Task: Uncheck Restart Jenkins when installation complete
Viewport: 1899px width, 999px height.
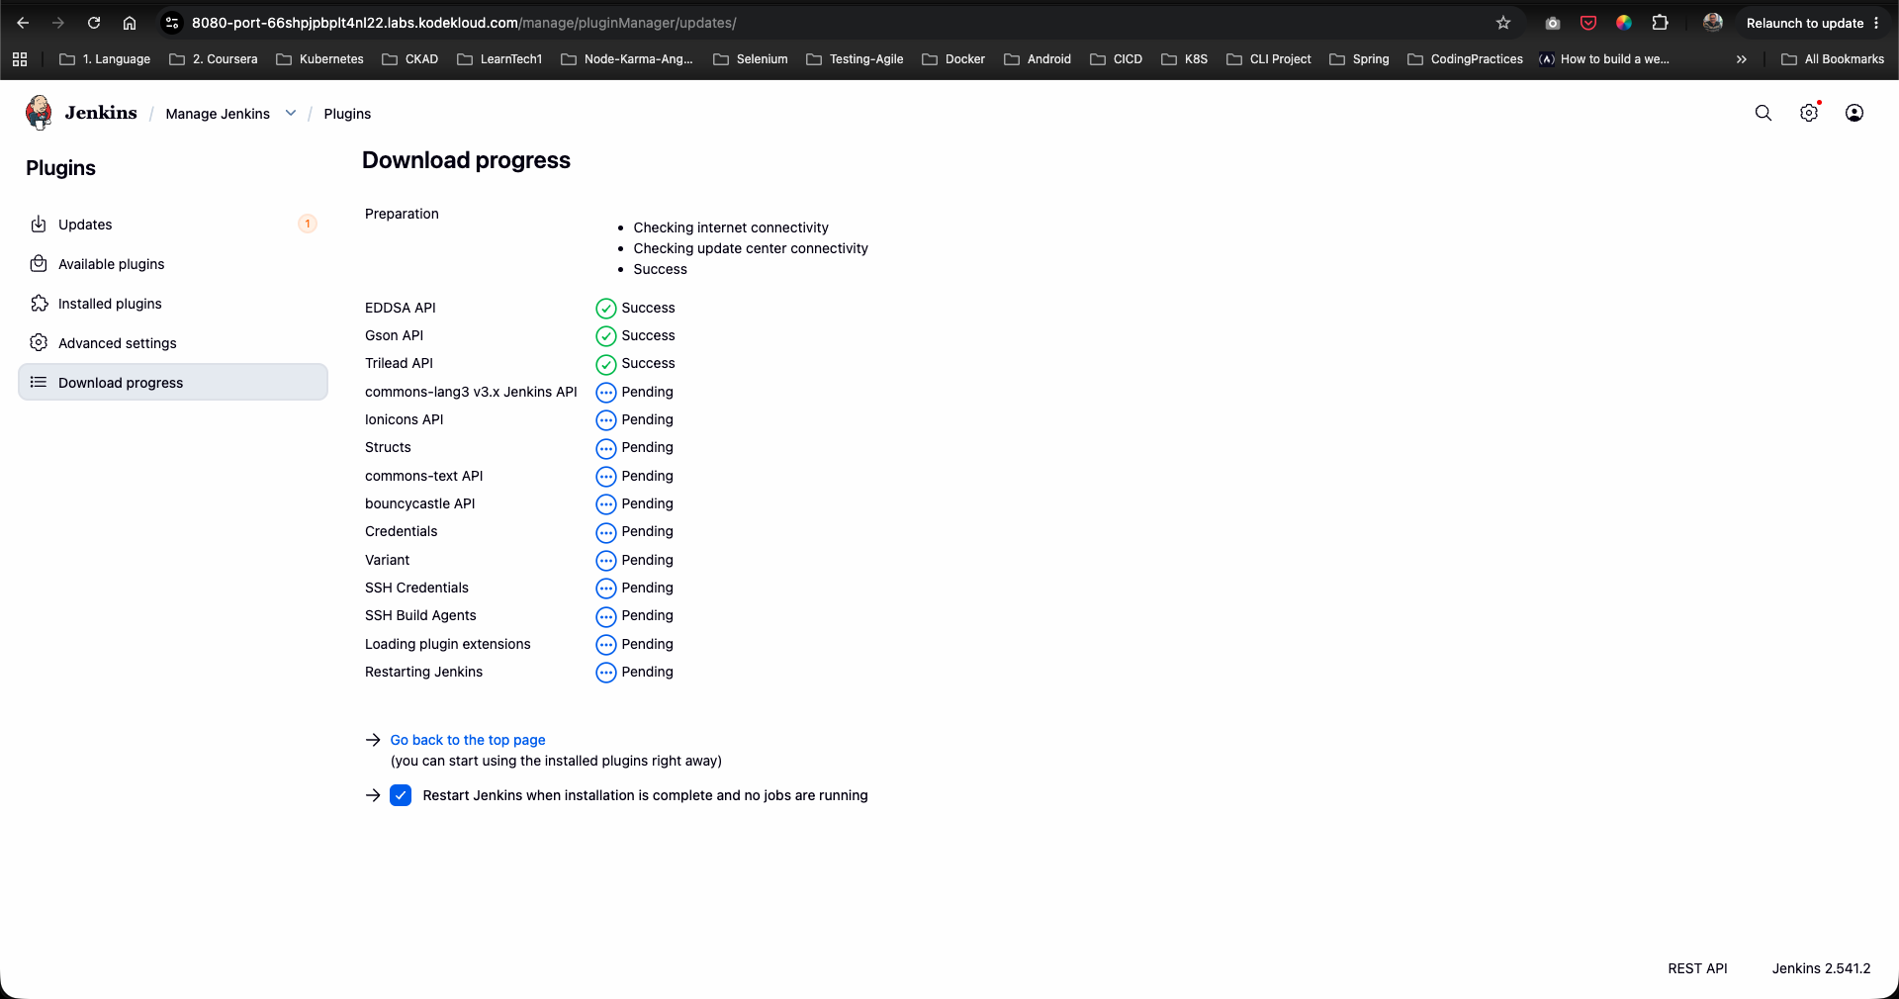Action: click(x=401, y=795)
